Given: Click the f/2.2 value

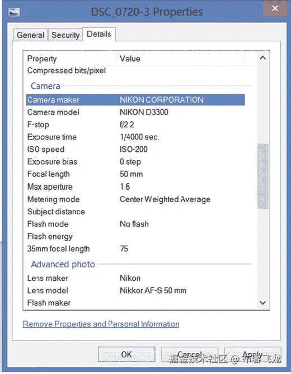Looking at the screenshot, I should [126, 124].
